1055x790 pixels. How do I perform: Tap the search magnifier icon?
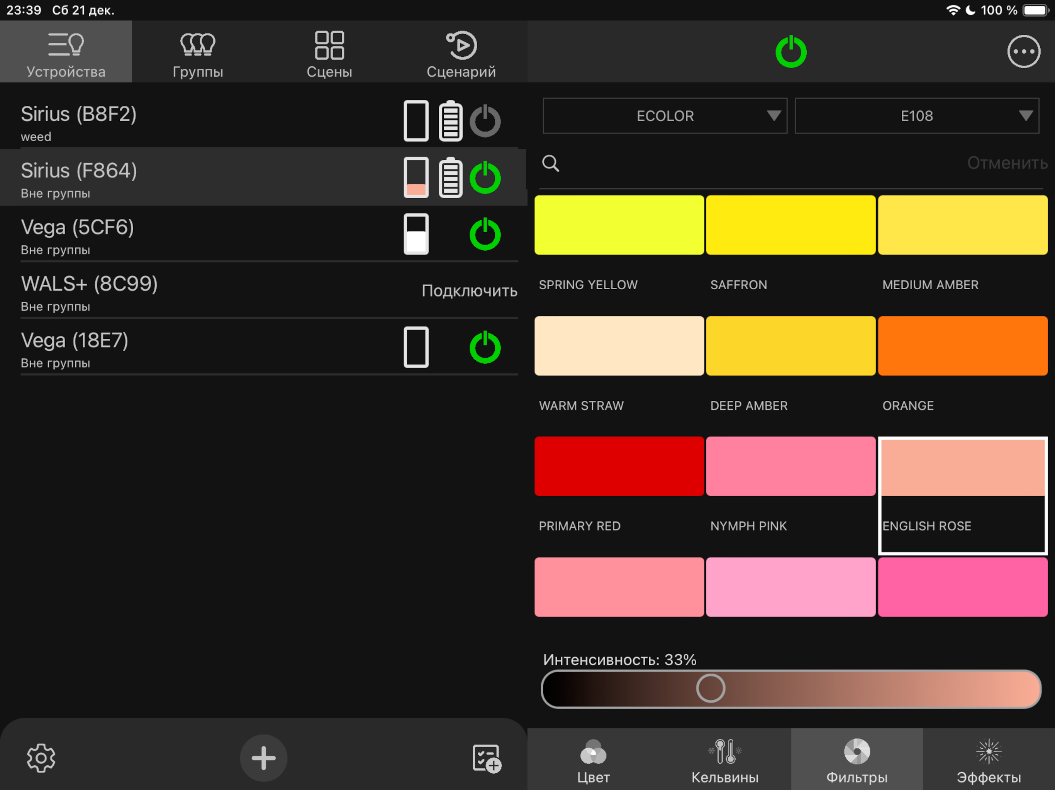550,164
